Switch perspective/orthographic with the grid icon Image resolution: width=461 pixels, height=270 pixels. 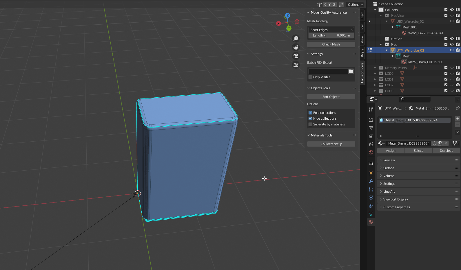click(296, 65)
